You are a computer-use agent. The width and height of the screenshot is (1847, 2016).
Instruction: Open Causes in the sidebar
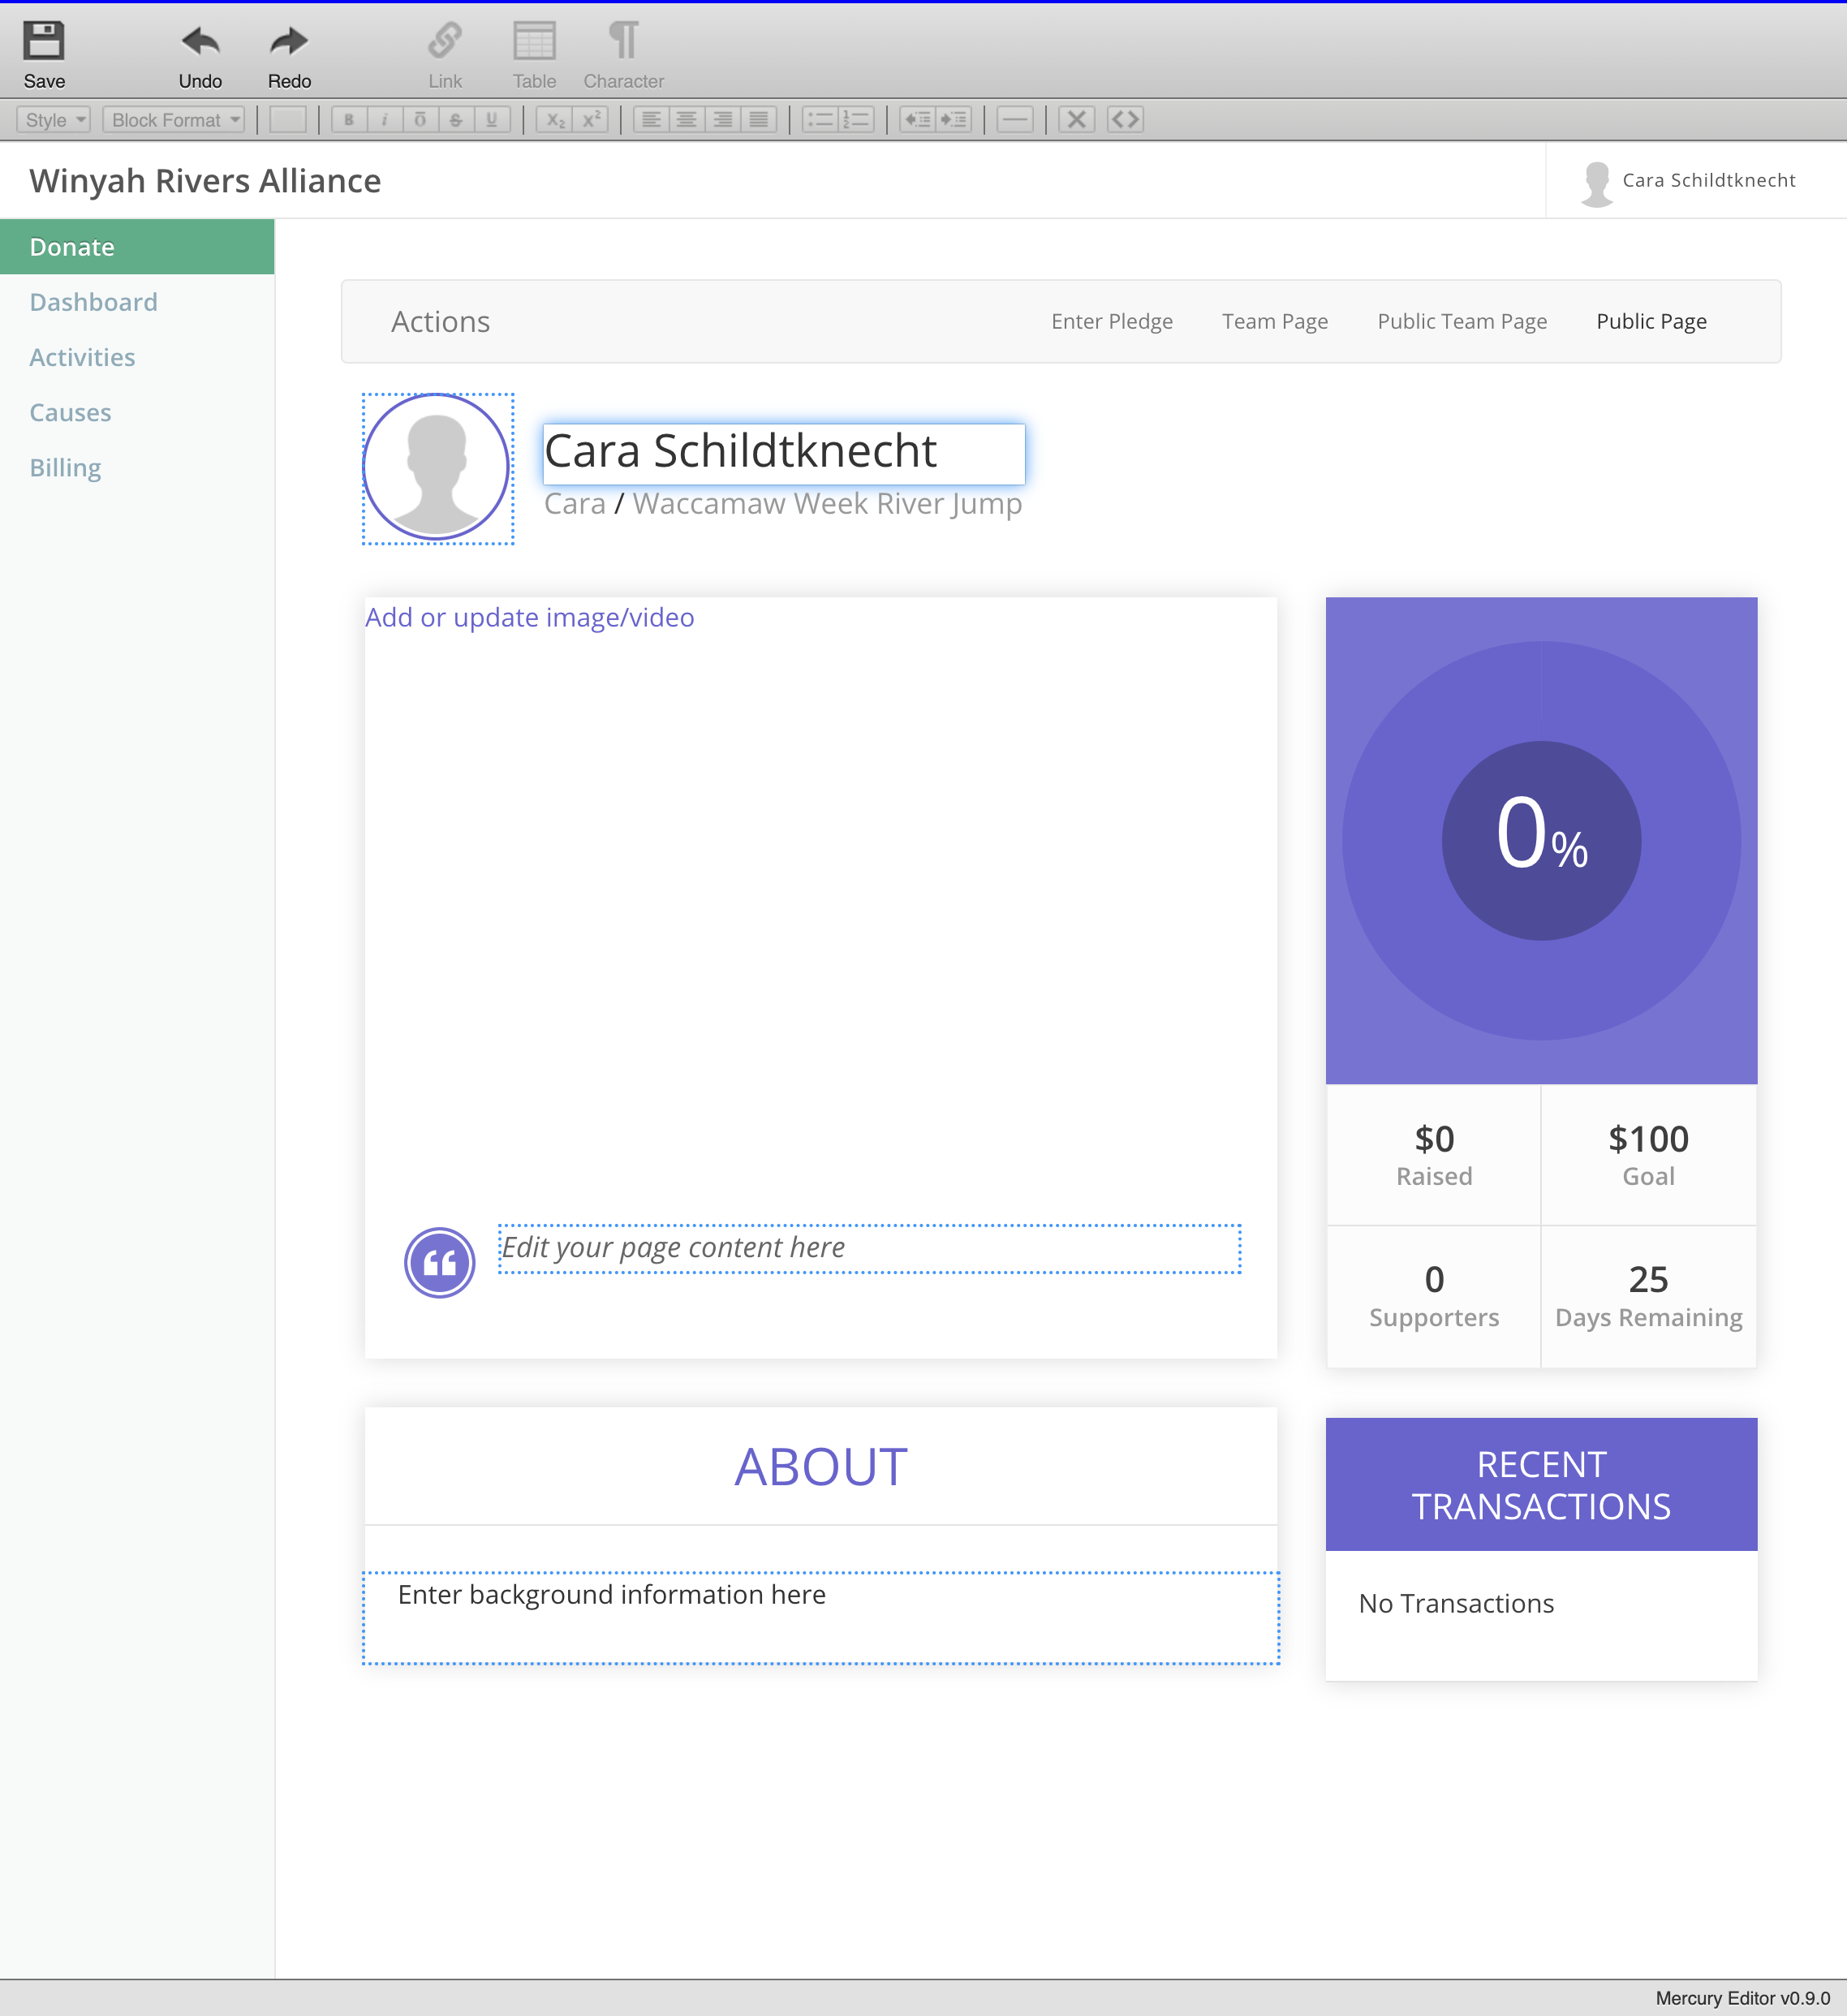coord(70,412)
